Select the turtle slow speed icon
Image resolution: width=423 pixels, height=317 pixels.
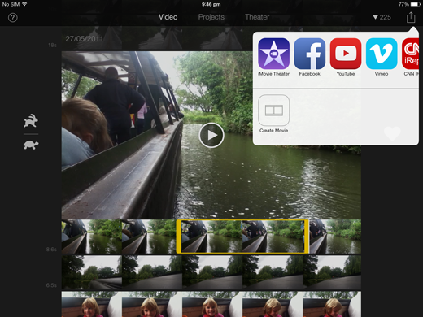click(x=31, y=145)
